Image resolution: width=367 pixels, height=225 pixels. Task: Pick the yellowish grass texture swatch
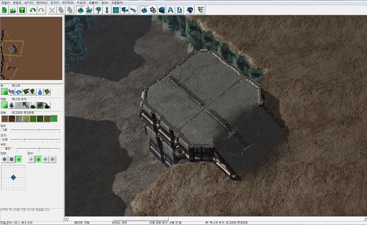[x=26, y=119]
